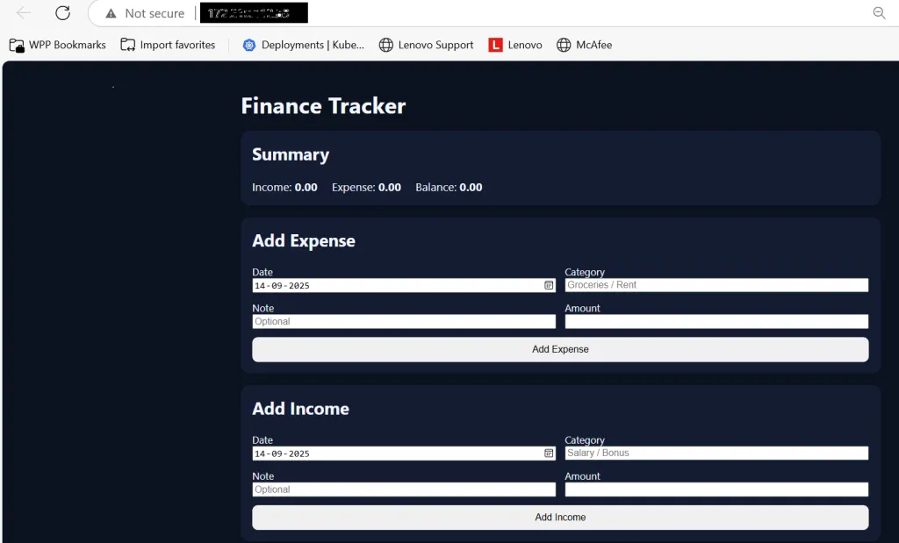
Task: Click the Add Income submit button
Action: click(x=559, y=517)
